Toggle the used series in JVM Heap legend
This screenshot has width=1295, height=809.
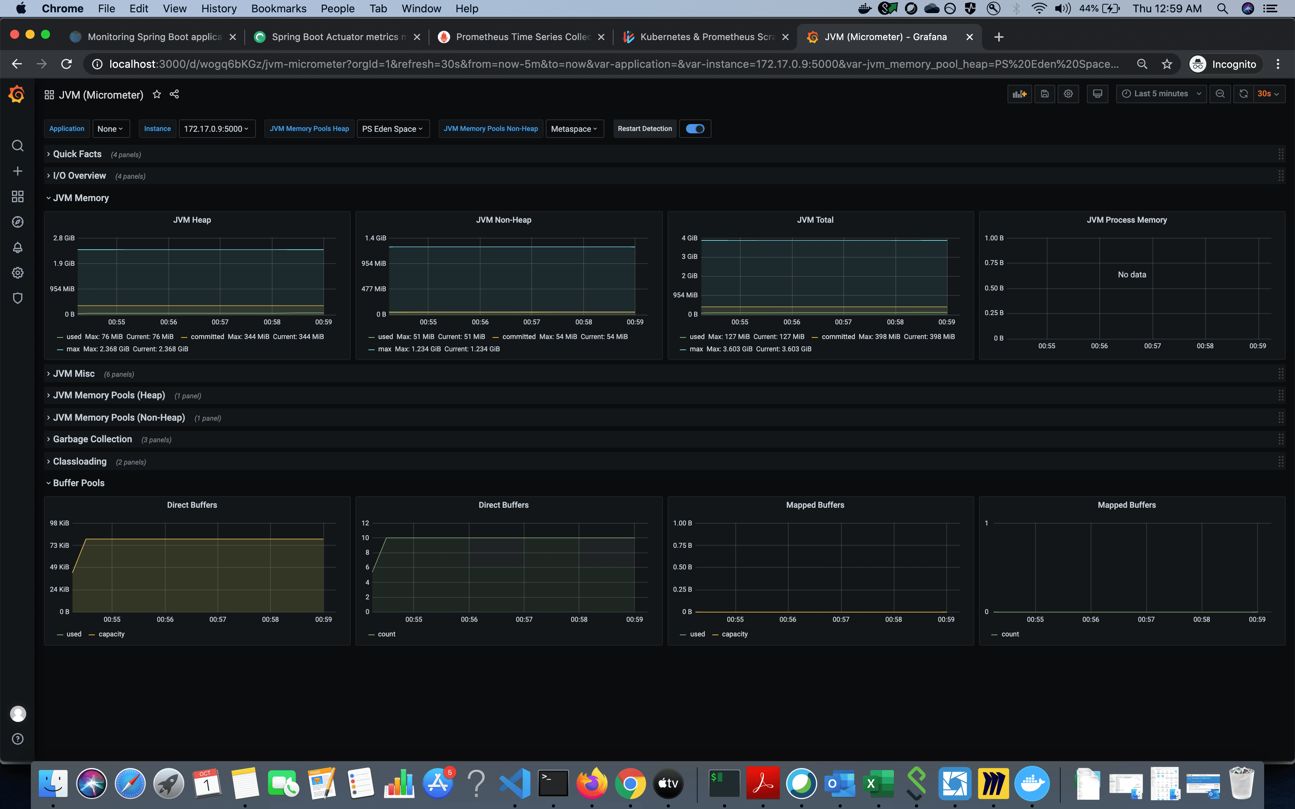pos(74,337)
